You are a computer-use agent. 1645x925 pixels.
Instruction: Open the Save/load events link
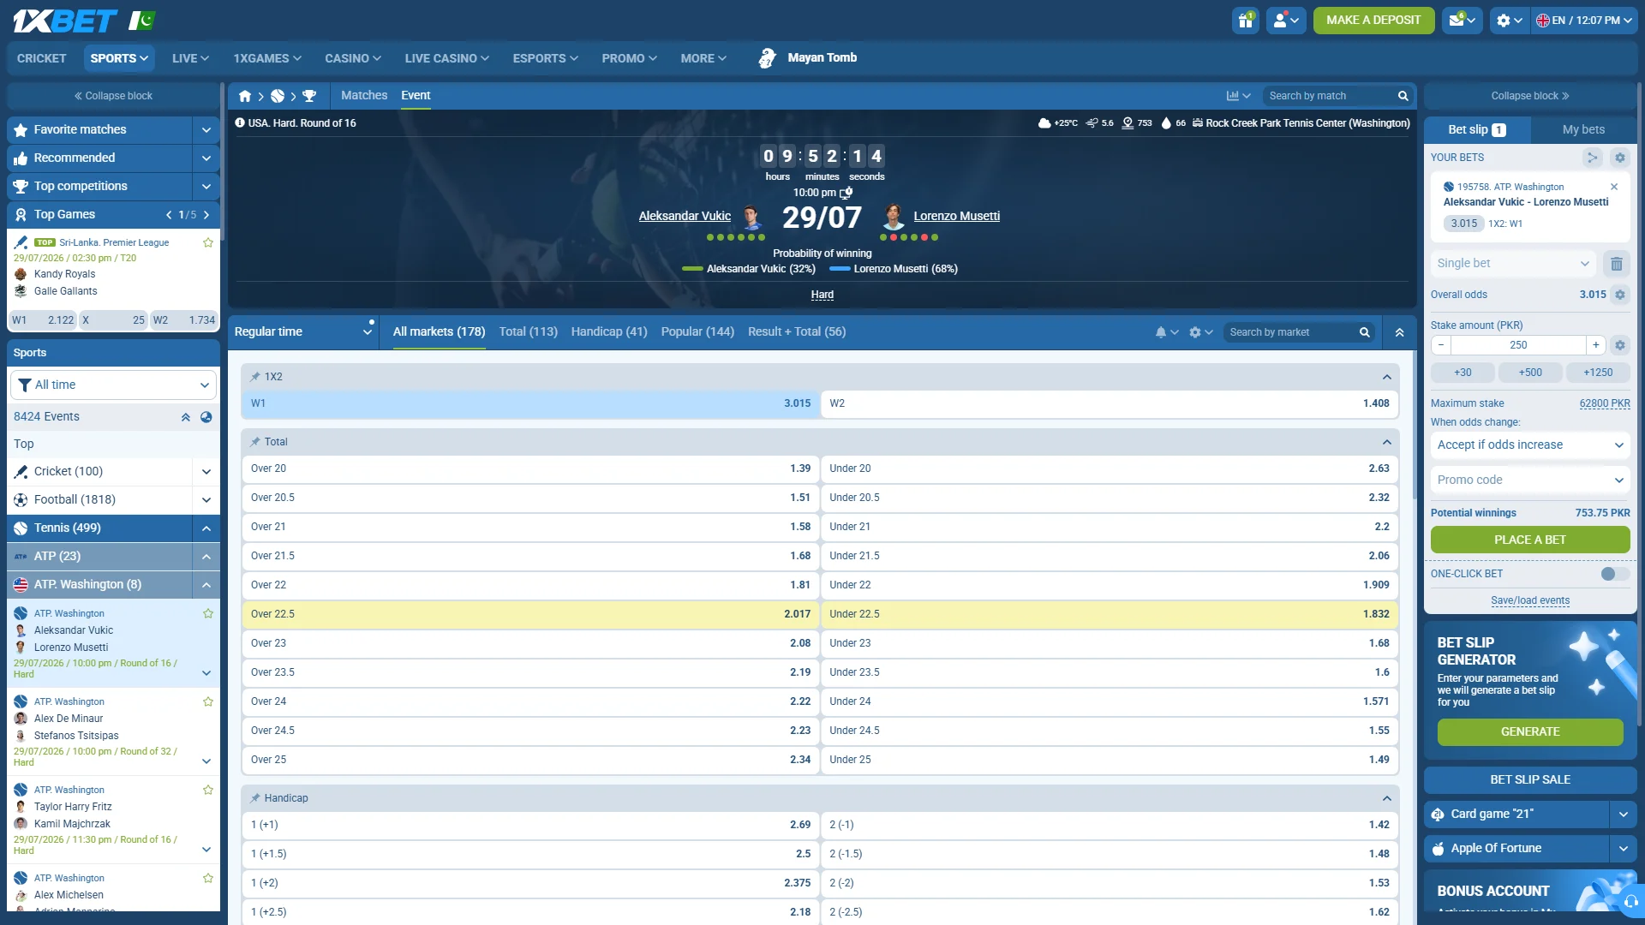click(1530, 600)
